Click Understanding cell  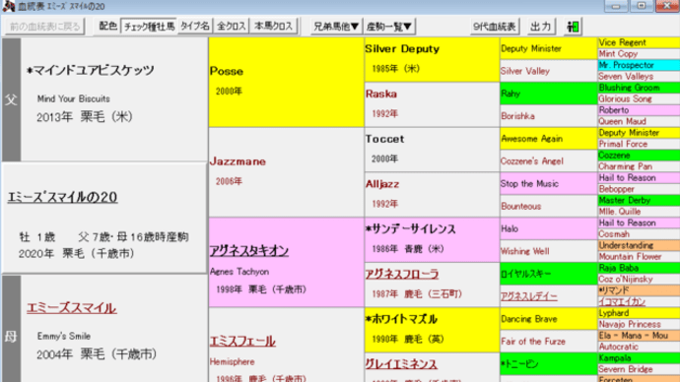pyautogui.click(x=639, y=245)
